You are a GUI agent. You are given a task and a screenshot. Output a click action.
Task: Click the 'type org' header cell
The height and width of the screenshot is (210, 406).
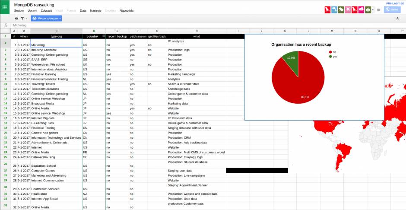click(x=57, y=36)
